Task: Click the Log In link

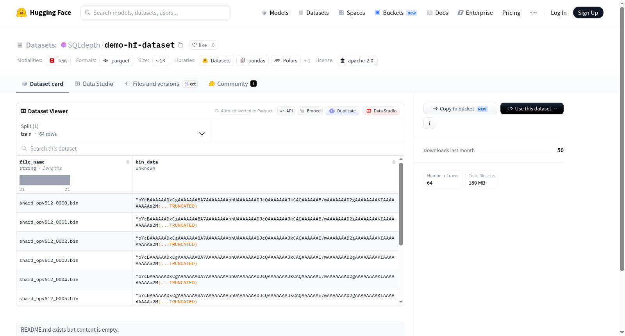Action: (559, 12)
